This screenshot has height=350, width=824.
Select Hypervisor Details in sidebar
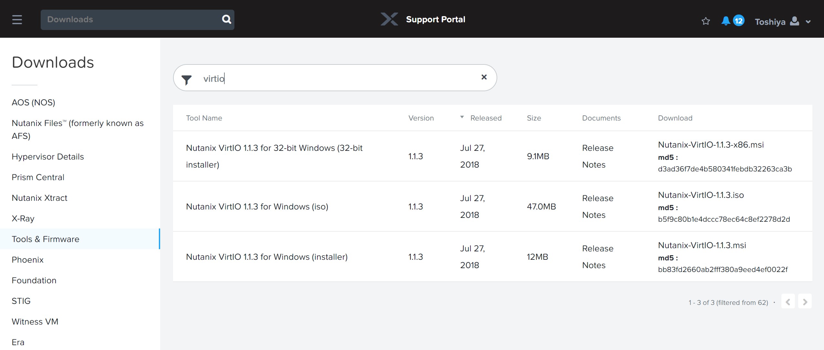[48, 157]
